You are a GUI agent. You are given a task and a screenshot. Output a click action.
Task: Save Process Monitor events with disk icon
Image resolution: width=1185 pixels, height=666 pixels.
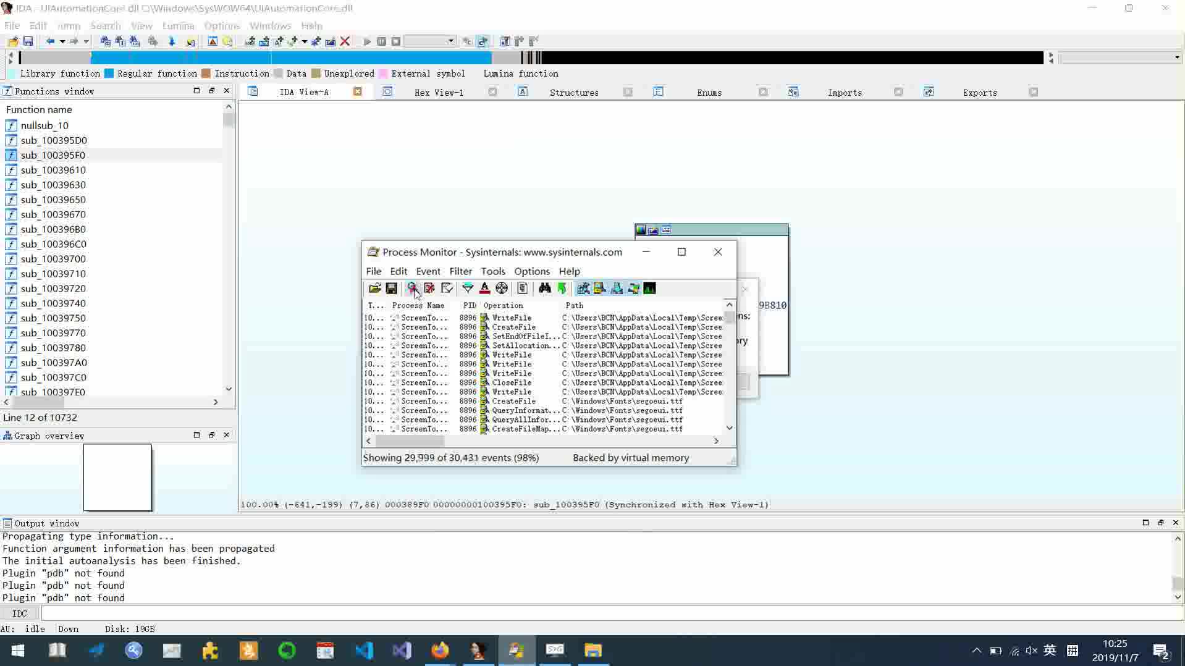391,289
